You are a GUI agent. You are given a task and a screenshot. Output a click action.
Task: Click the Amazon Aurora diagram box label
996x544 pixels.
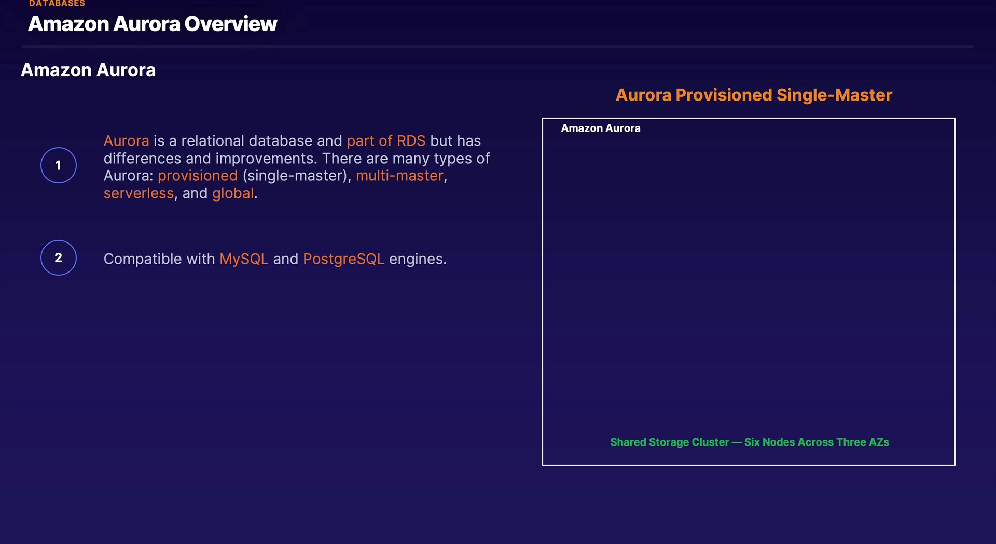pos(601,128)
